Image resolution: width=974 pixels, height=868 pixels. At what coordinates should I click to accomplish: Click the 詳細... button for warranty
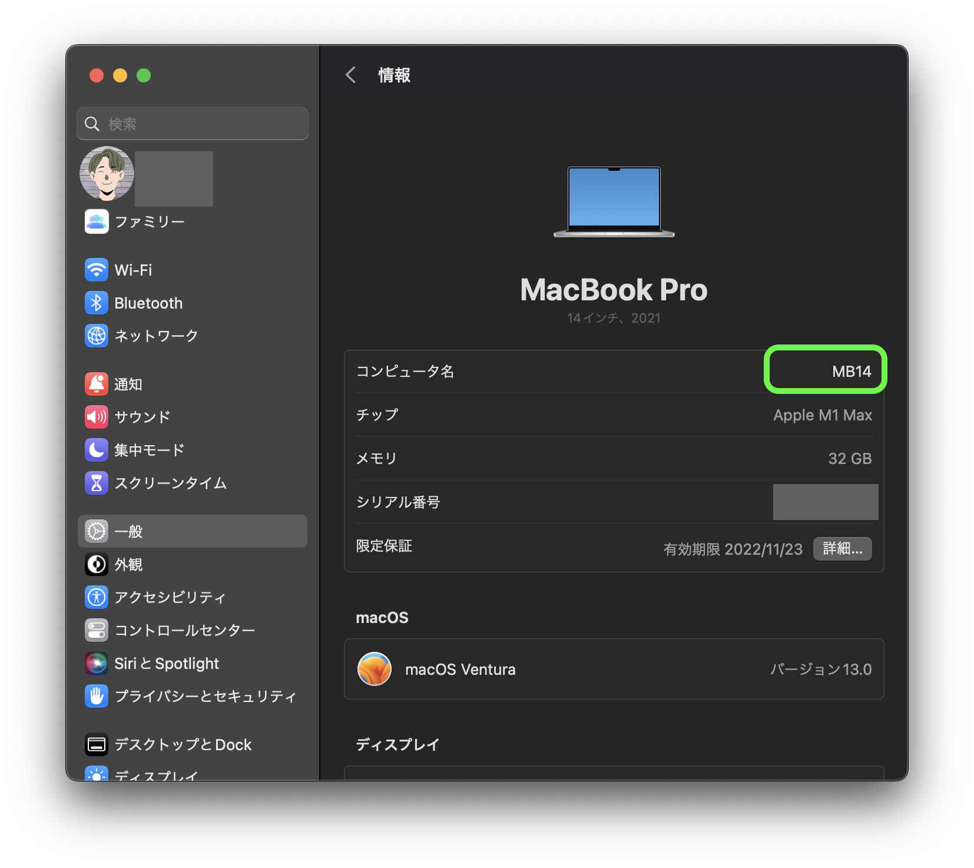tap(843, 549)
